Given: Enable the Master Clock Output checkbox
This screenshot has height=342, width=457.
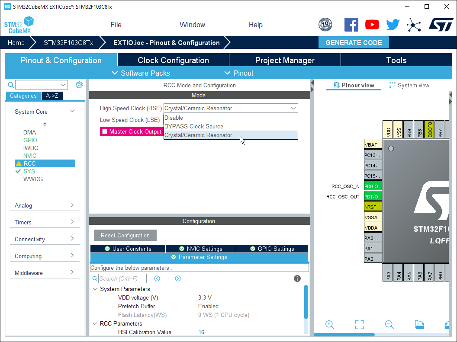Looking at the screenshot, I should tap(105, 131).
